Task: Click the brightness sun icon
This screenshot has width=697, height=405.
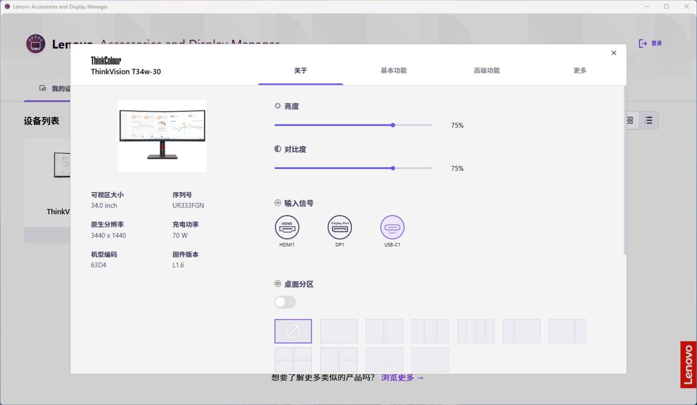Action: click(x=277, y=106)
